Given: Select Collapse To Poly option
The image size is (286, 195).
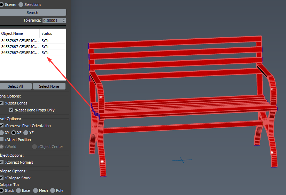Looking at the screenshot, I should point(53,190).
